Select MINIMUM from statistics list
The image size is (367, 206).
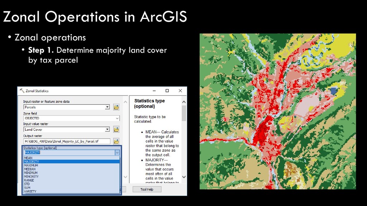[x=71, y=173]
